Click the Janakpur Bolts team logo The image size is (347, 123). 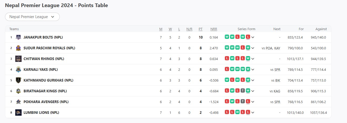18,37
